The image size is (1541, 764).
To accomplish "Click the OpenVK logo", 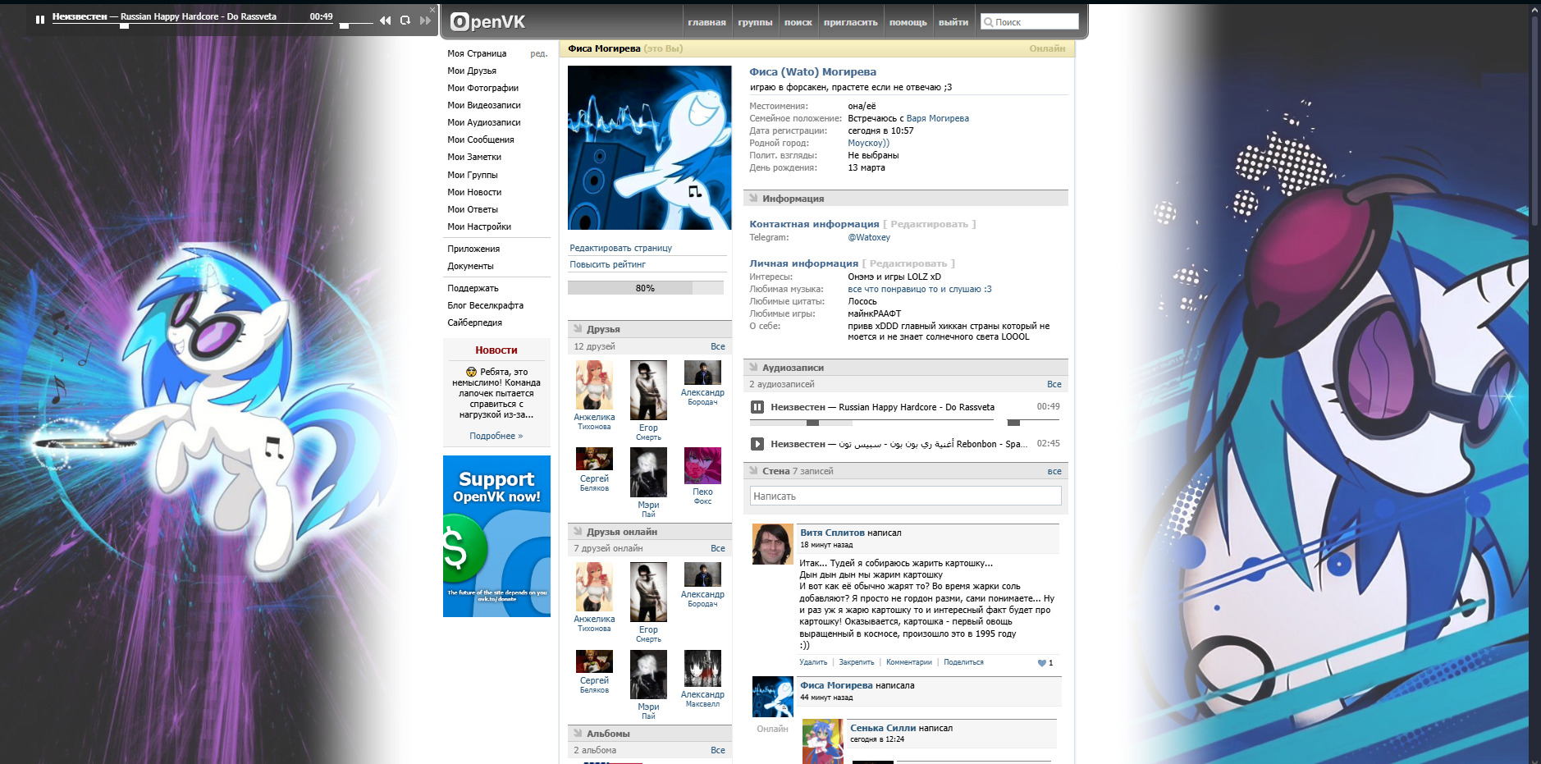I will (x=487, y=22).
